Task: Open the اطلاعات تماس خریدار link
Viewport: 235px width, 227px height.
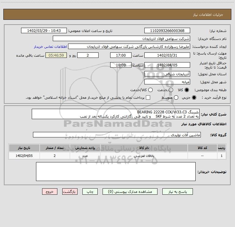Action: (x=50, y=47)
